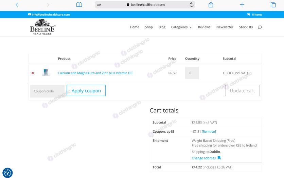Click info@beelinehealthcare.com email link

click(x=51, y=15)
